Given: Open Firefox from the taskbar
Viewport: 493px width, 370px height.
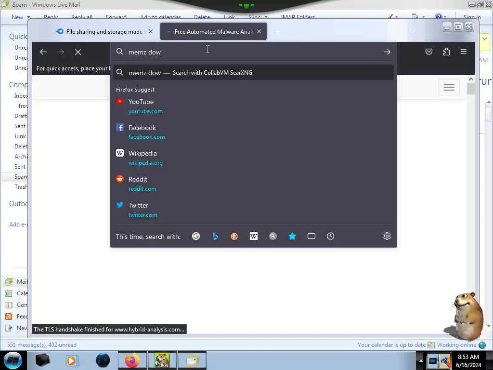Looking at the screenshot, I should pyautogui.click(x=132, y=360).
